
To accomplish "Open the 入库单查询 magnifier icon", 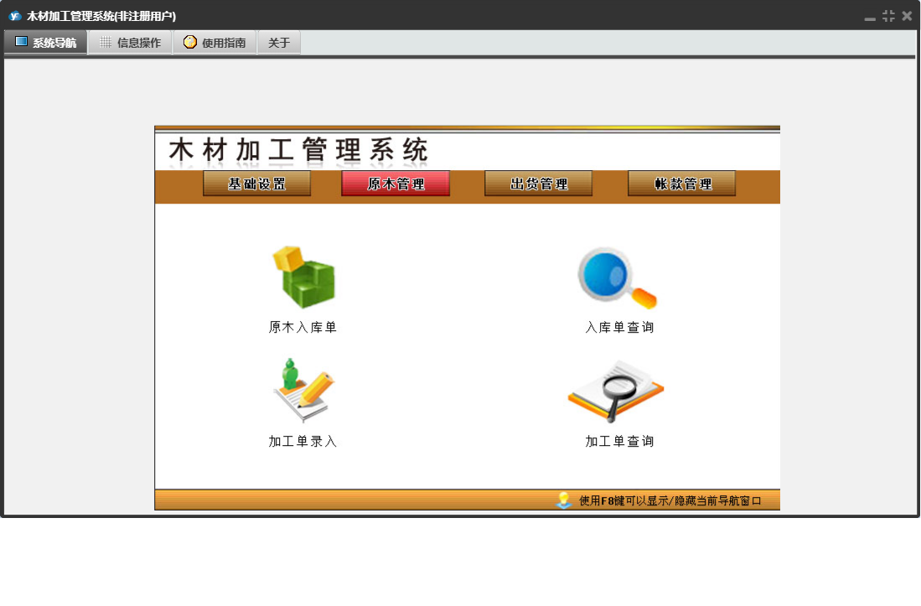I will tap(617, 277).
